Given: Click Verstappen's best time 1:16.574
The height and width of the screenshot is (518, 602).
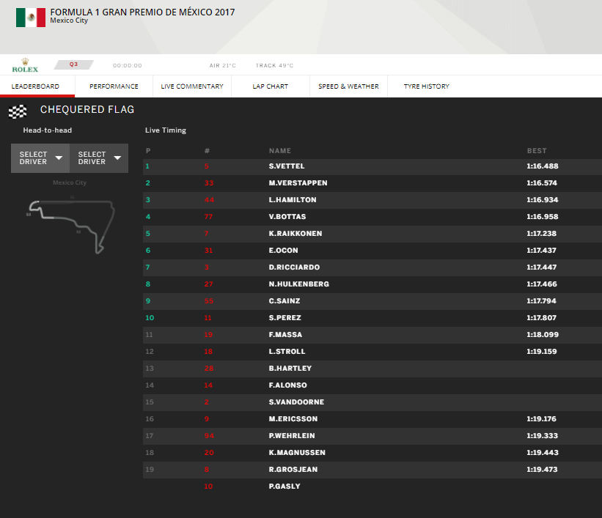Looking at the screenshot, I should tap(542, 183).
